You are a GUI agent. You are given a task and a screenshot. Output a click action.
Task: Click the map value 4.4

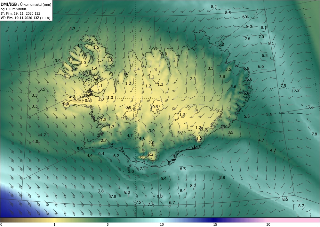point(90,156)
